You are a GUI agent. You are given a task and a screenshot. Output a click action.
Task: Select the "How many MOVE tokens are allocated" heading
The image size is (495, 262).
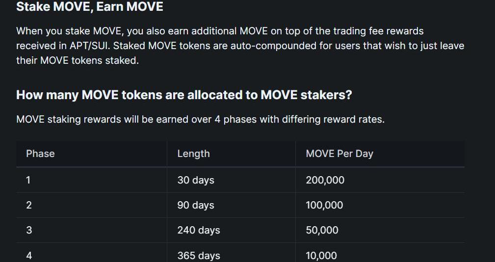pyautogui.click(x=184, y=95)
